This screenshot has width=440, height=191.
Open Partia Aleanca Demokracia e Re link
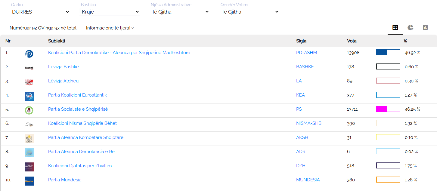(81, 152)
